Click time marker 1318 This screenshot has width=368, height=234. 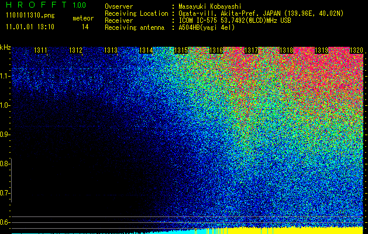coord(286,50)
